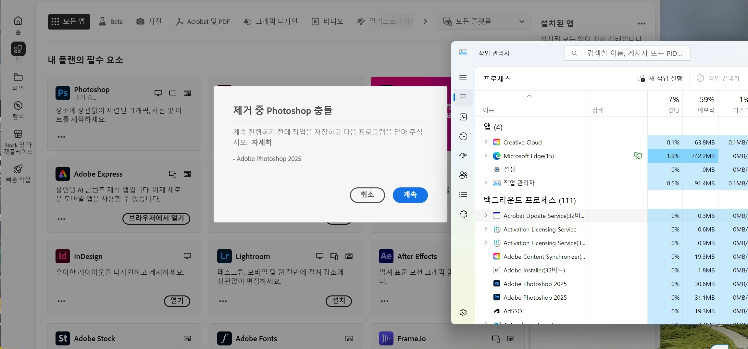Screen dimensions: 748x349
Task: Click the InDesign Id app icon
Action: pyautogui.click(x=63, y=256)
